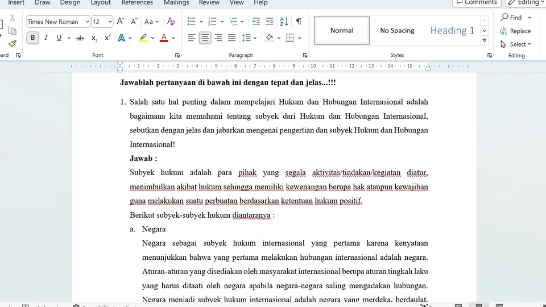
Task: Open the font name dropdown
Action: (87, 22)
